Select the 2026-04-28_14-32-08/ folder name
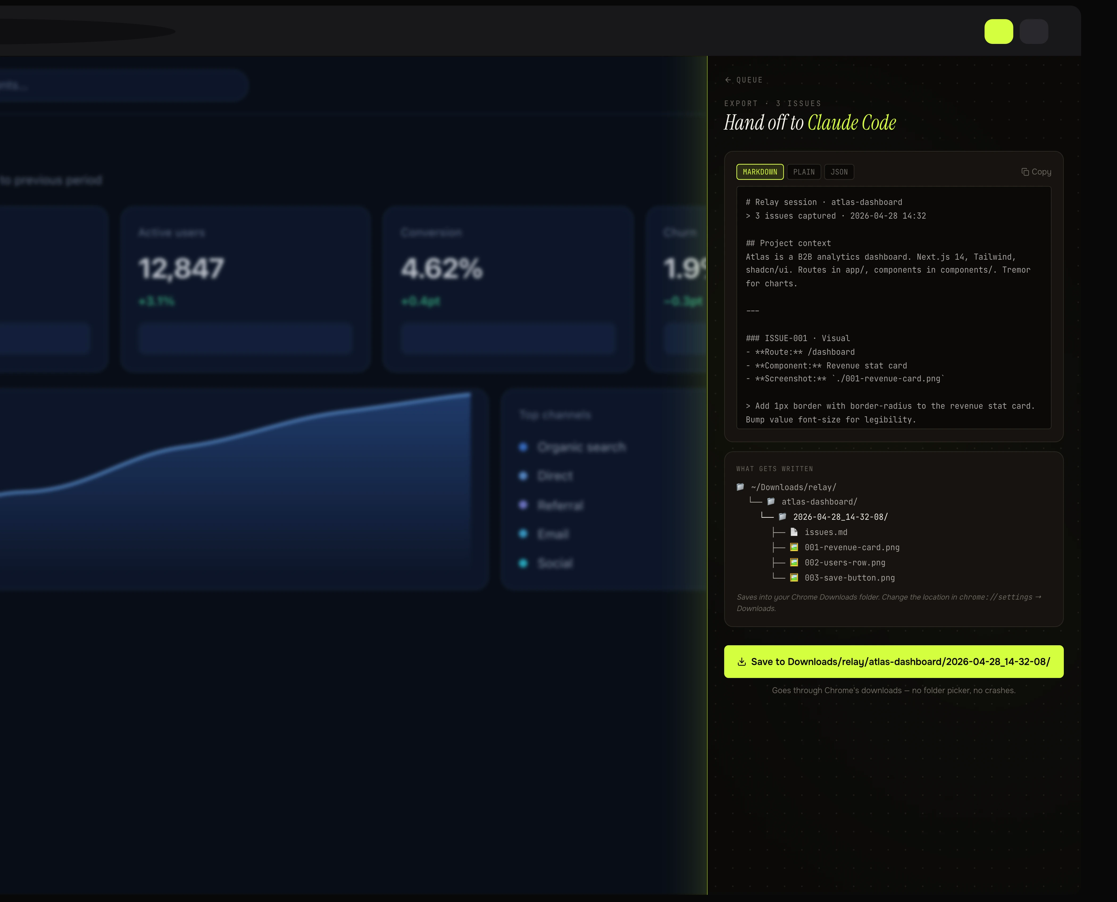This screenshot has height=902, width=1117. click(x=841, y=517)
